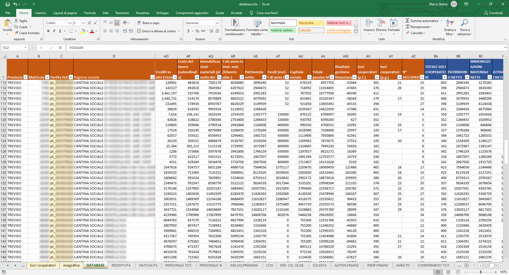The width and height of the screenshot is (509, 275).
Task: Increase font size with the larger A icon
Action: (x=90, y=23)
